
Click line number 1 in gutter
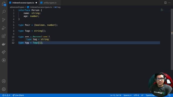tap(14, 10)
